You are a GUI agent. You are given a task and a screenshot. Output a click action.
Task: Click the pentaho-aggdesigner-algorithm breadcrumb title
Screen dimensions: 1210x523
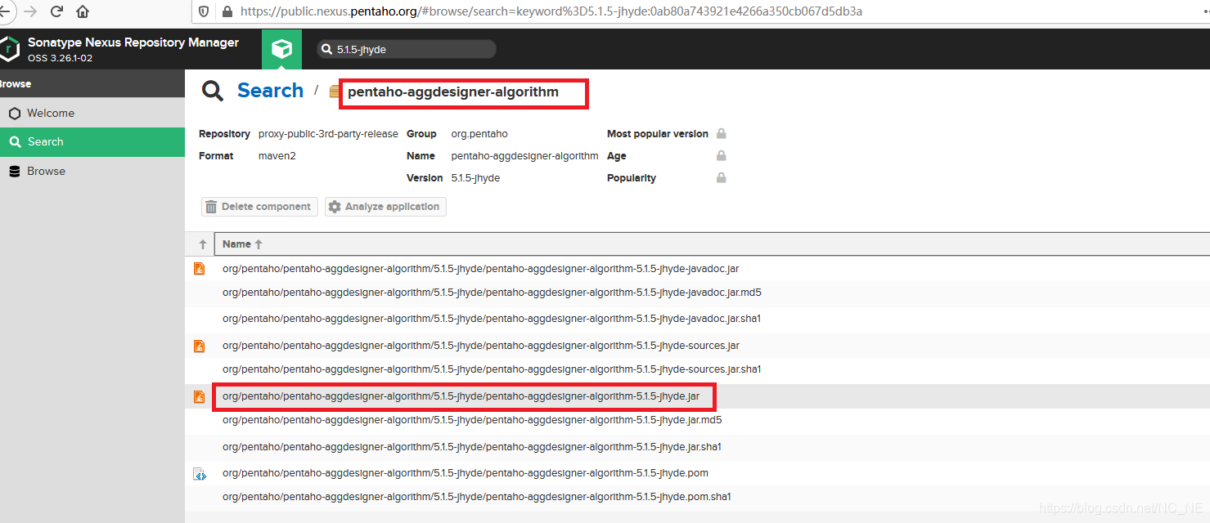pyautogui.click(x=453, y=92)
